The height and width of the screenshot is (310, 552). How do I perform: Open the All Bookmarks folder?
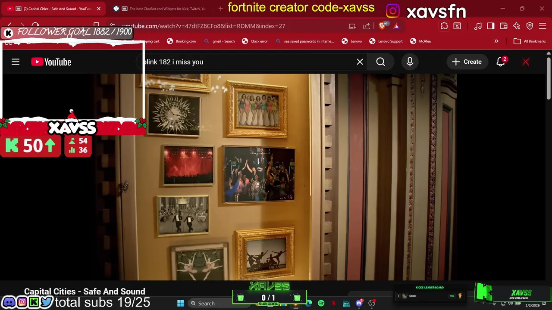(530, 41)
